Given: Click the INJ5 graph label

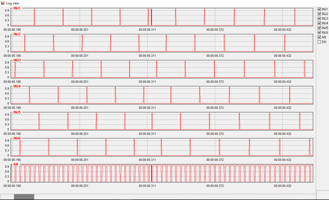Looking at the screenshot, I should [x=17, y=112].
